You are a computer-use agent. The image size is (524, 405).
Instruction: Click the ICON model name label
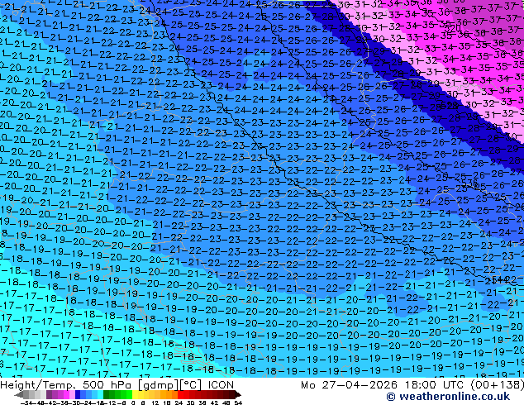[221, 385]
